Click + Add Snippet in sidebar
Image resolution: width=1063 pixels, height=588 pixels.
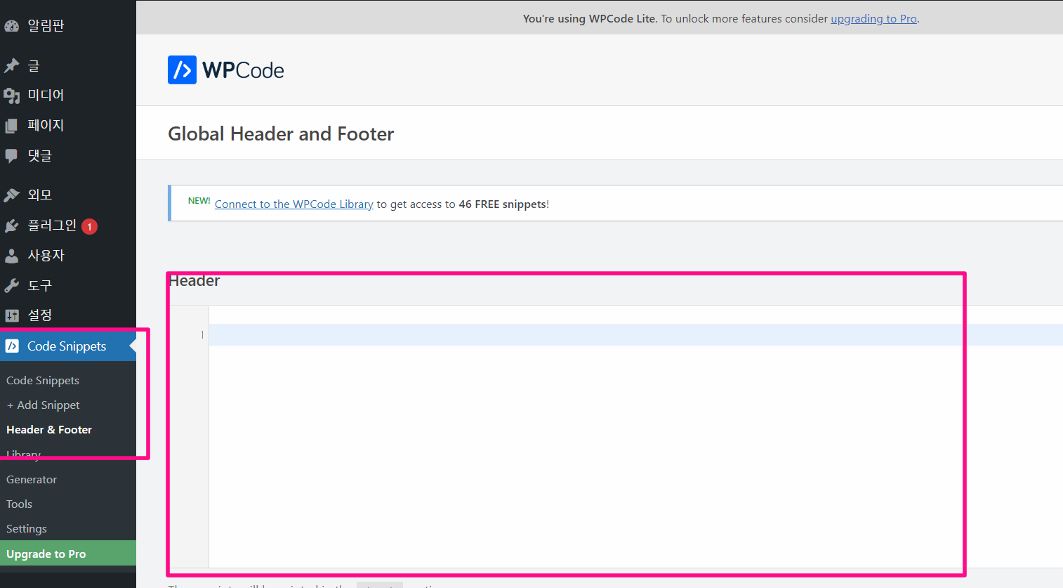43,405
